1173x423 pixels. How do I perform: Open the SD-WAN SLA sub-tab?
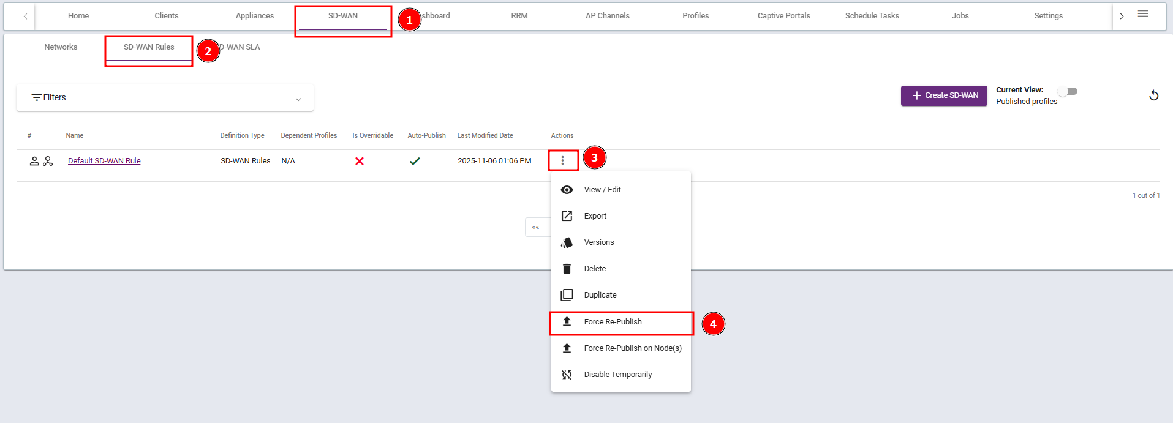click(x=240, y=47)
